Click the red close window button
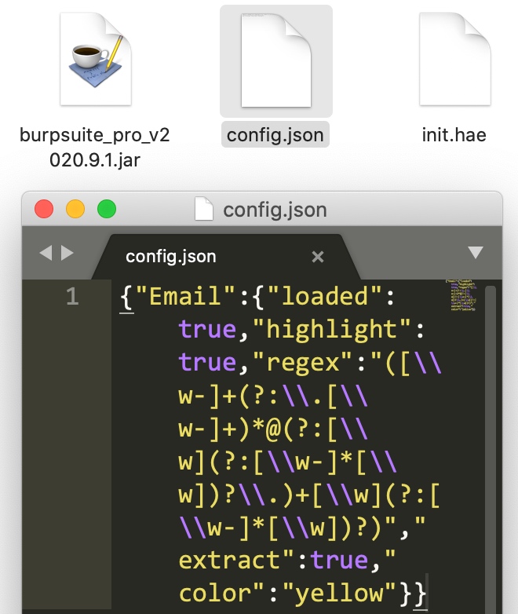The width and height of the screenshot is (518, 614). click(44, 210)
